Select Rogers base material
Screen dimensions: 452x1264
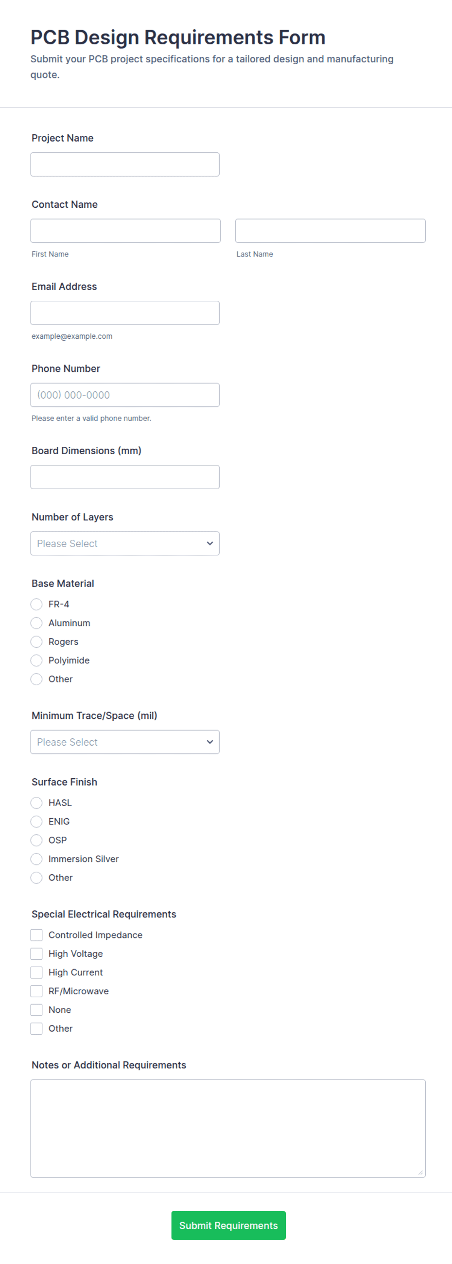pyautogui.click(x=36, y=641)
